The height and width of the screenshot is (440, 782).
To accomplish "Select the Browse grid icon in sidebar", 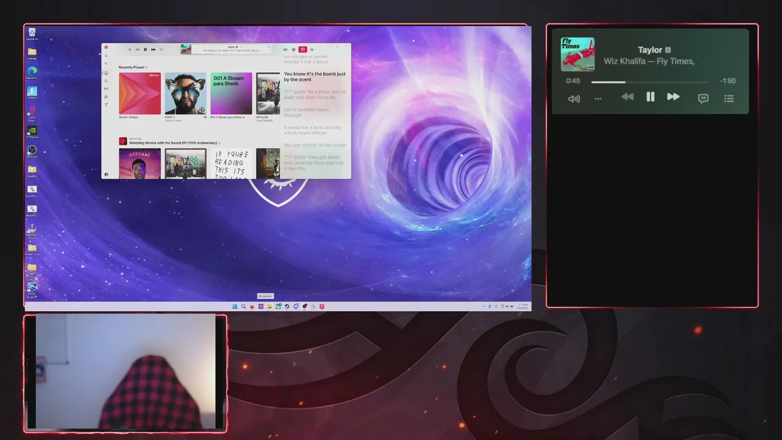I will (106, 81).
